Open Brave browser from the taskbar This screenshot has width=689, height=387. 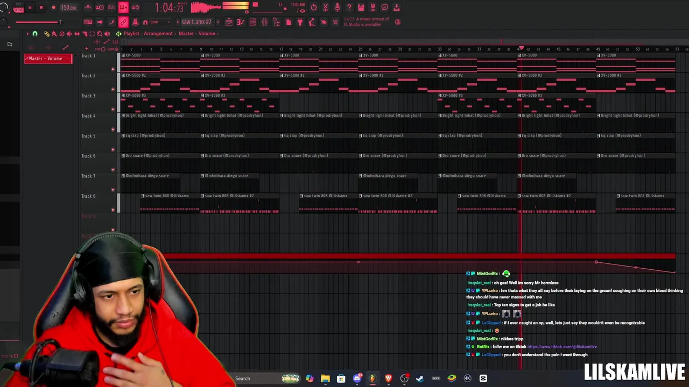388,378
